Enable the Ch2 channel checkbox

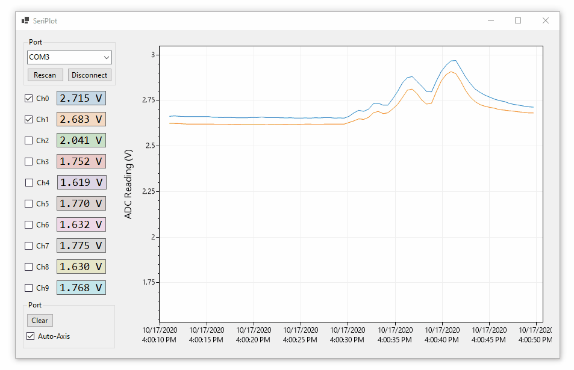click(29, 140)
